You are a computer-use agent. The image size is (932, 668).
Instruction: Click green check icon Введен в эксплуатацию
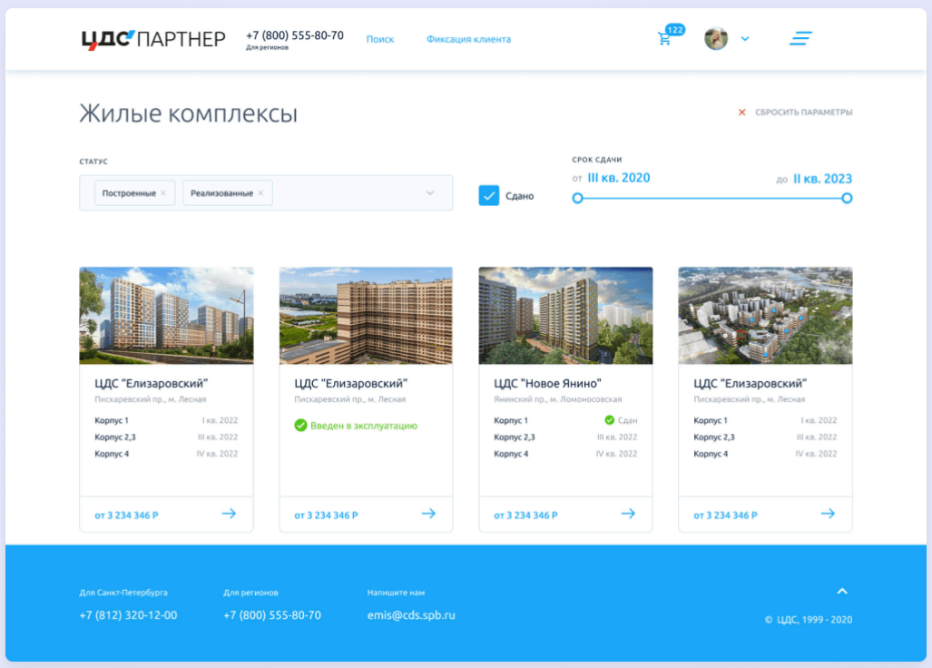tap(300, 426)
